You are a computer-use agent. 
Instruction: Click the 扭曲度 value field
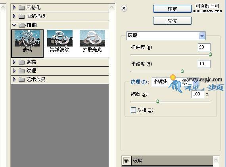pos(204,47)
